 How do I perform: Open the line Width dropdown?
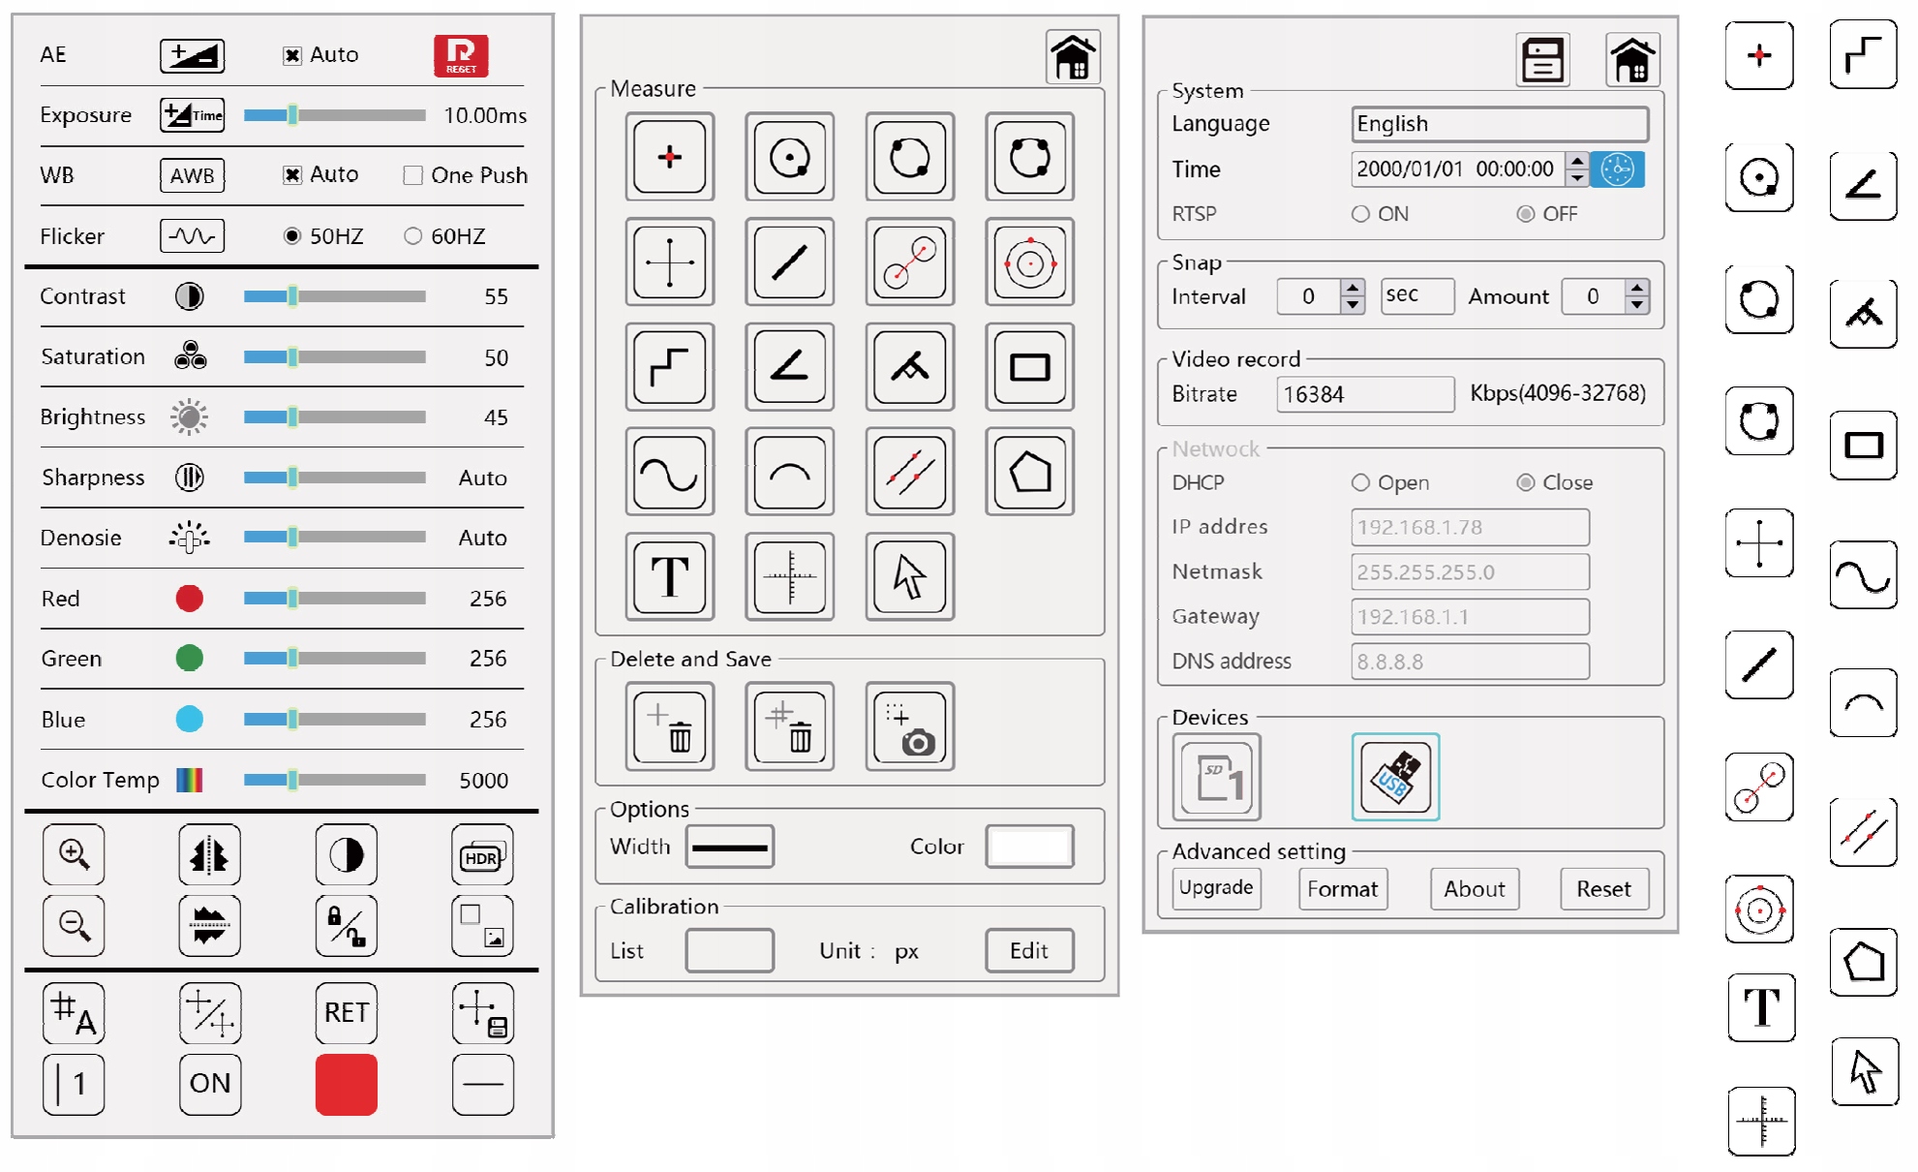[729, 848]
